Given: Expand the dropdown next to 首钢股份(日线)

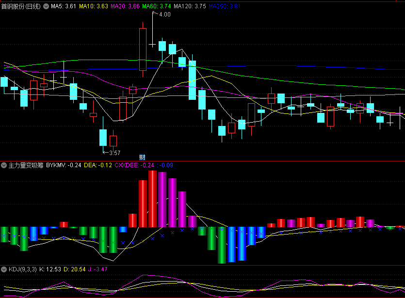Looking at the screenshot, I should pos(46,6).
